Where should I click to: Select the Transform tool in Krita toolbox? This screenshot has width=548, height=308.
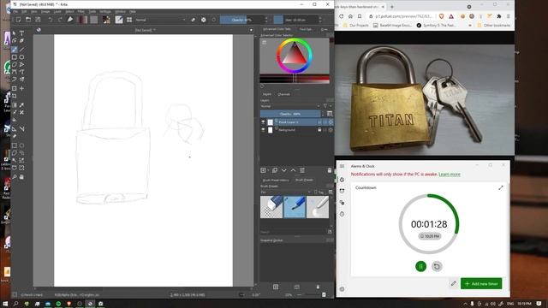[15, 88]
